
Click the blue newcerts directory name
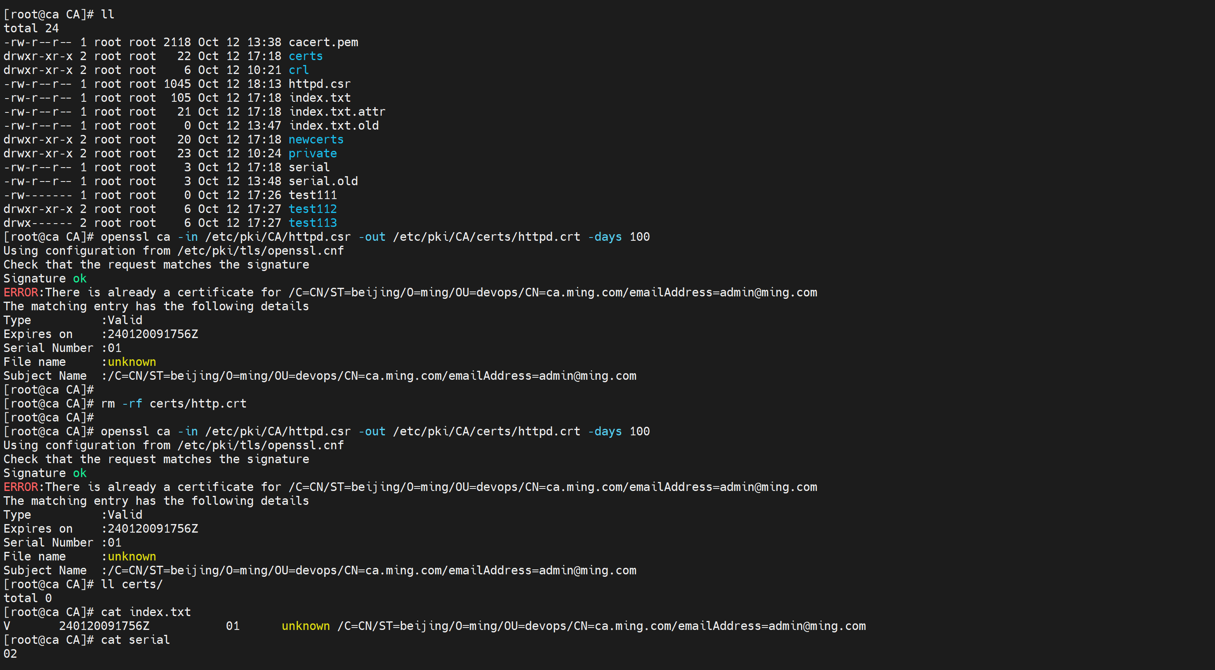pos(315,139)
